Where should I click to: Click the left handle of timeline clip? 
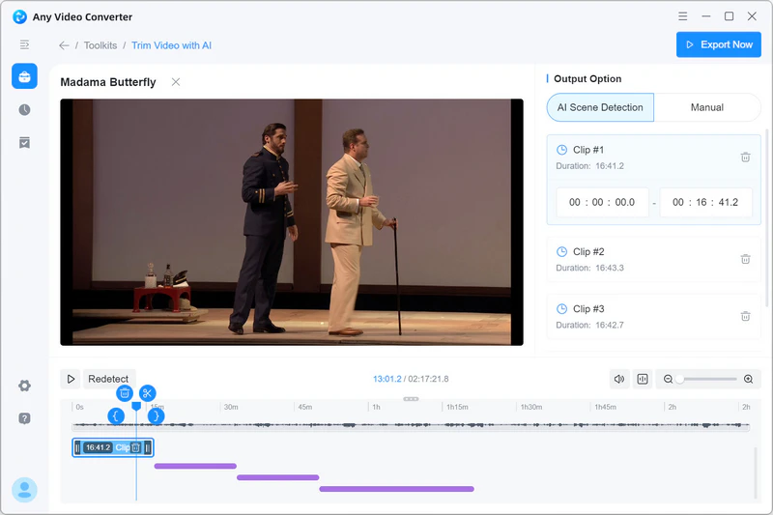77,447
